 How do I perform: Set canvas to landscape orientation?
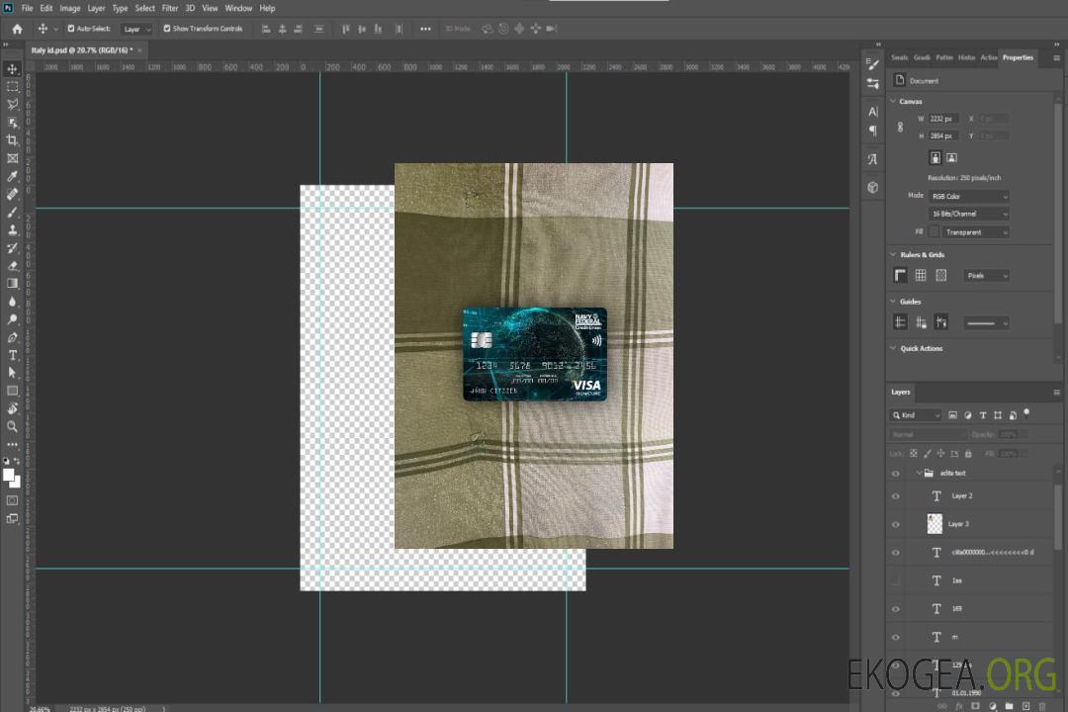[951, 157]
